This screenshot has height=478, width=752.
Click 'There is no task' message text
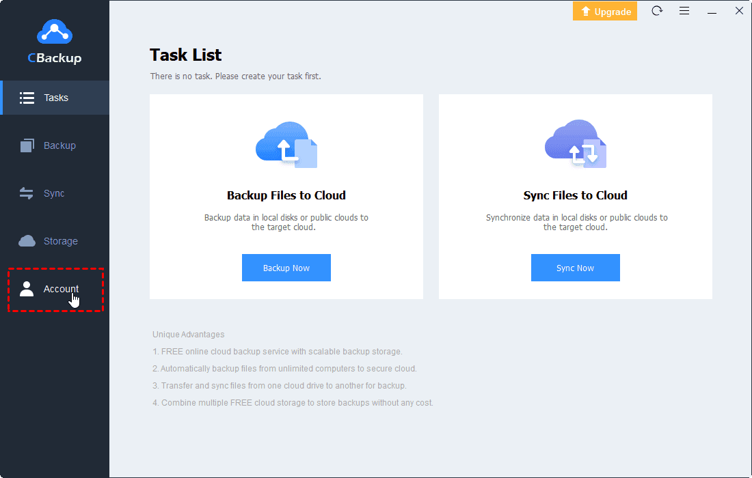235,76
